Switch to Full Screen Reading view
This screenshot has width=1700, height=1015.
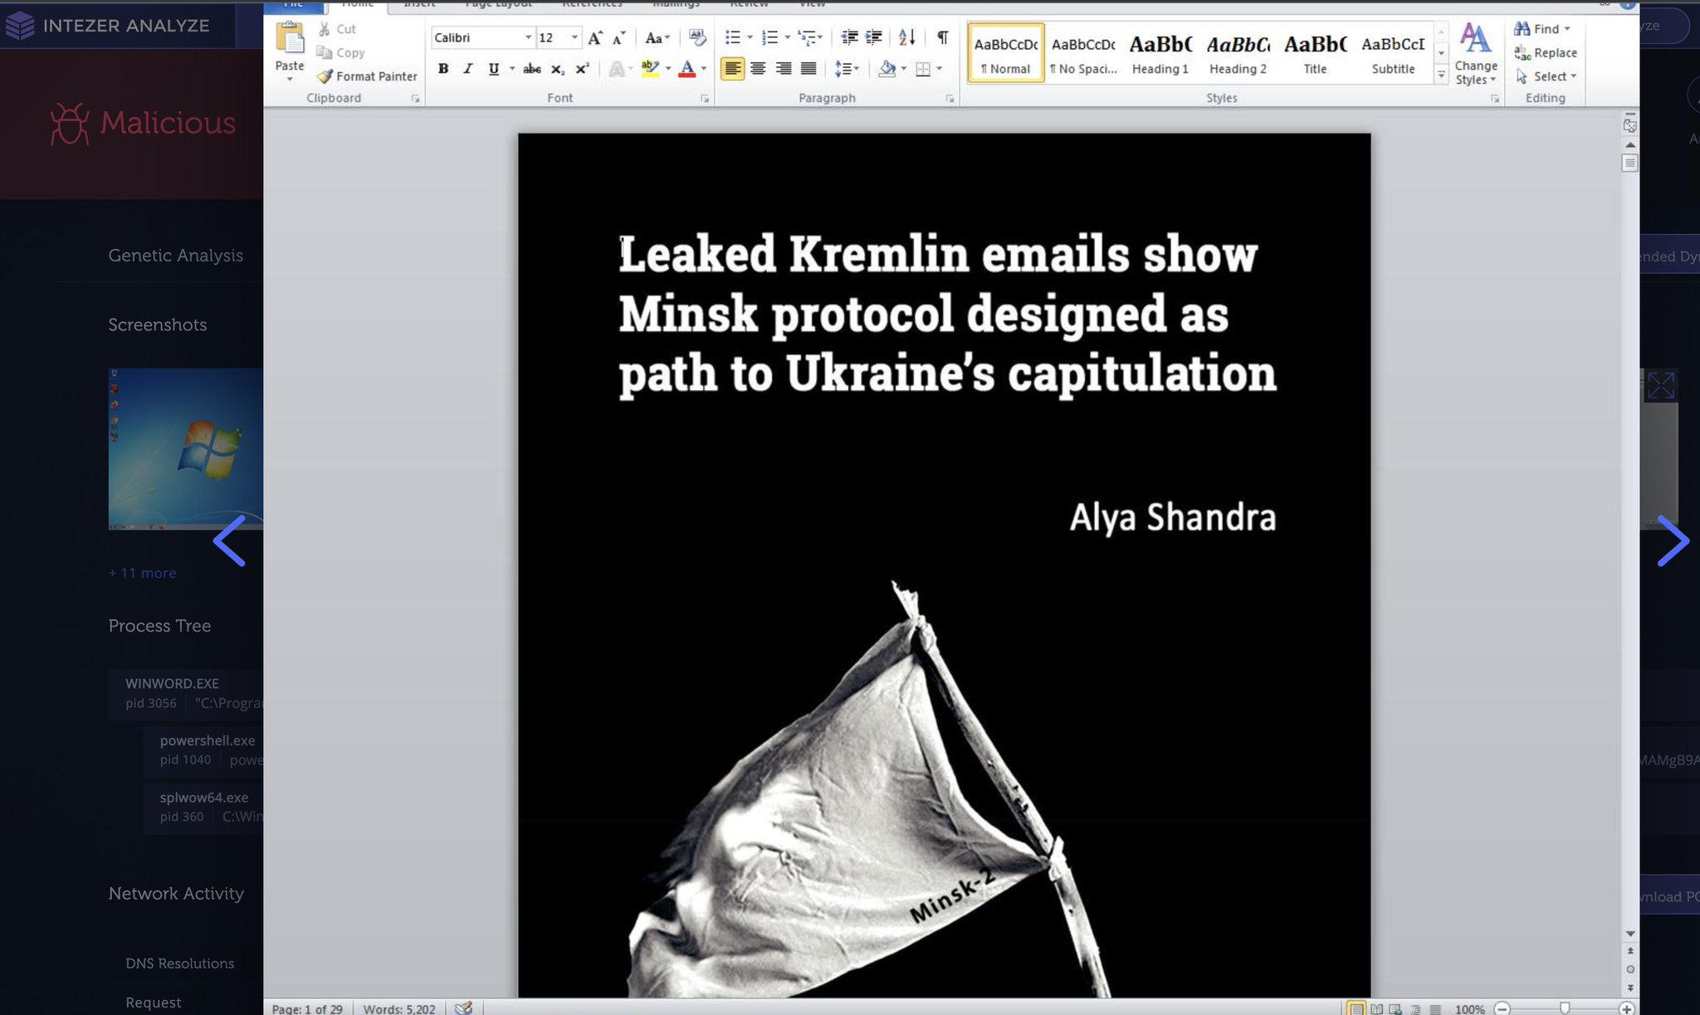pyautogui.click(x=1377, y=1008)
